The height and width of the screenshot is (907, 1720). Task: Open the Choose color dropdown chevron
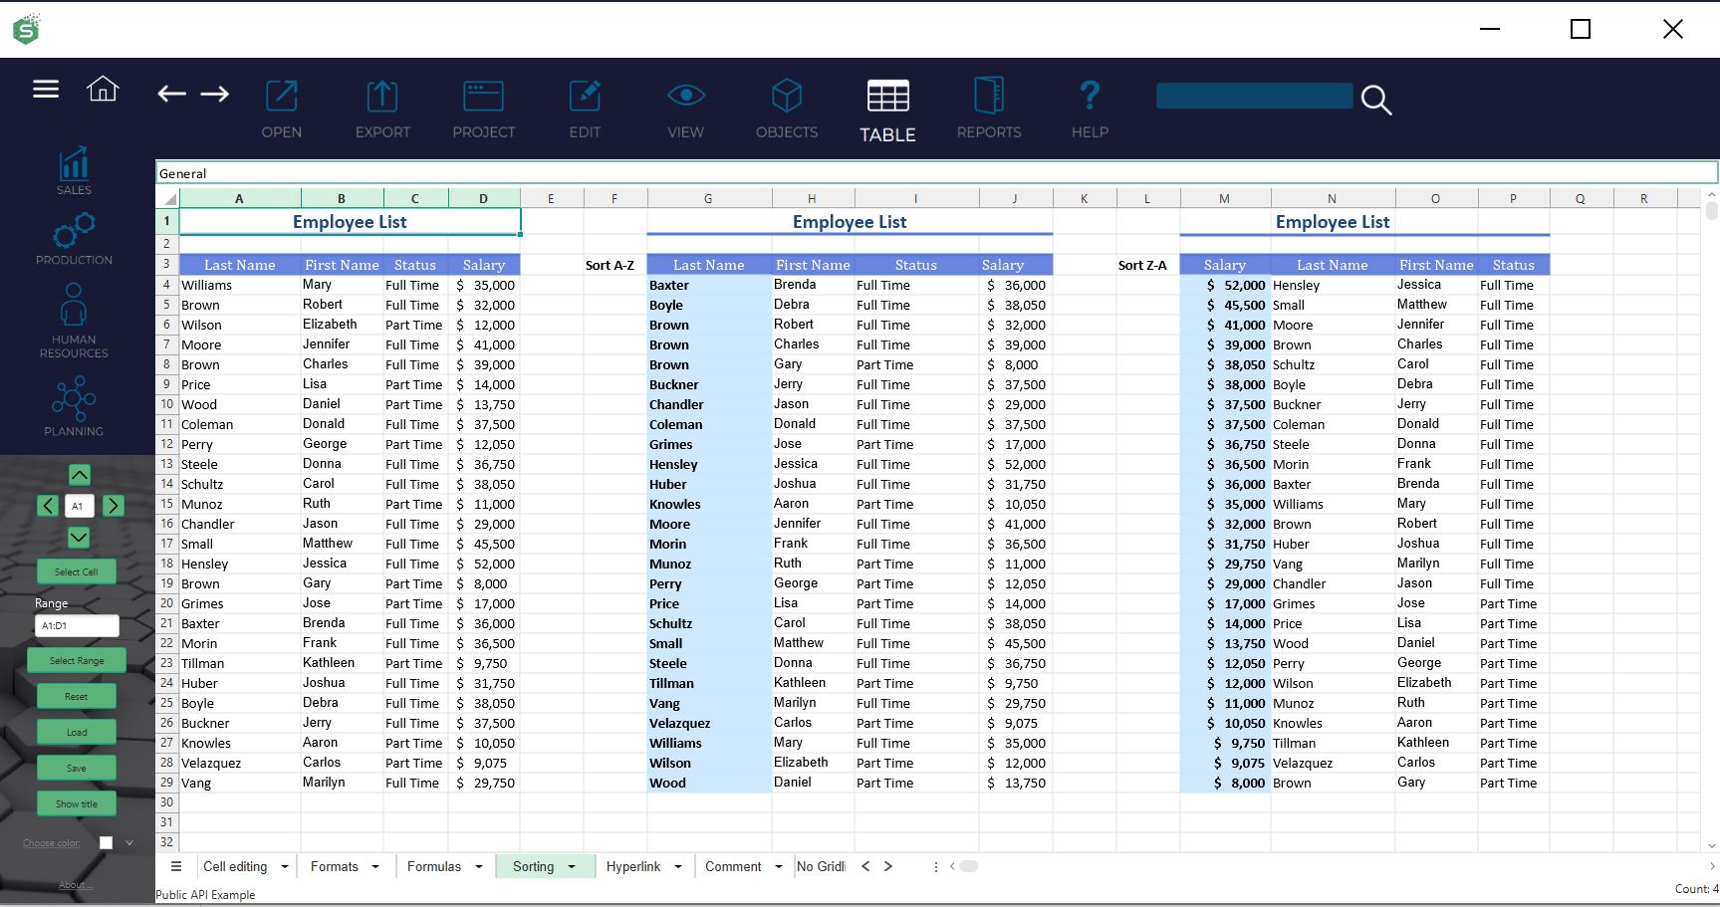click(128, 842)
